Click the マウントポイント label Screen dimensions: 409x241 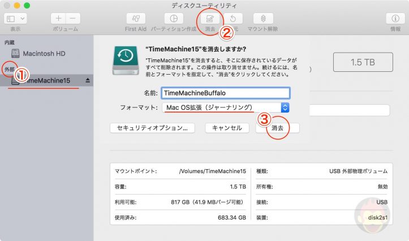[136, 171]
